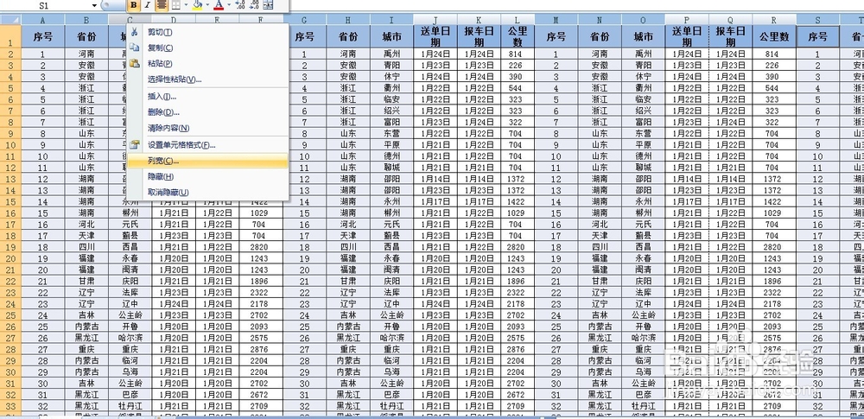Select row 1 header

pyautogui.click(x=10, y=36)
